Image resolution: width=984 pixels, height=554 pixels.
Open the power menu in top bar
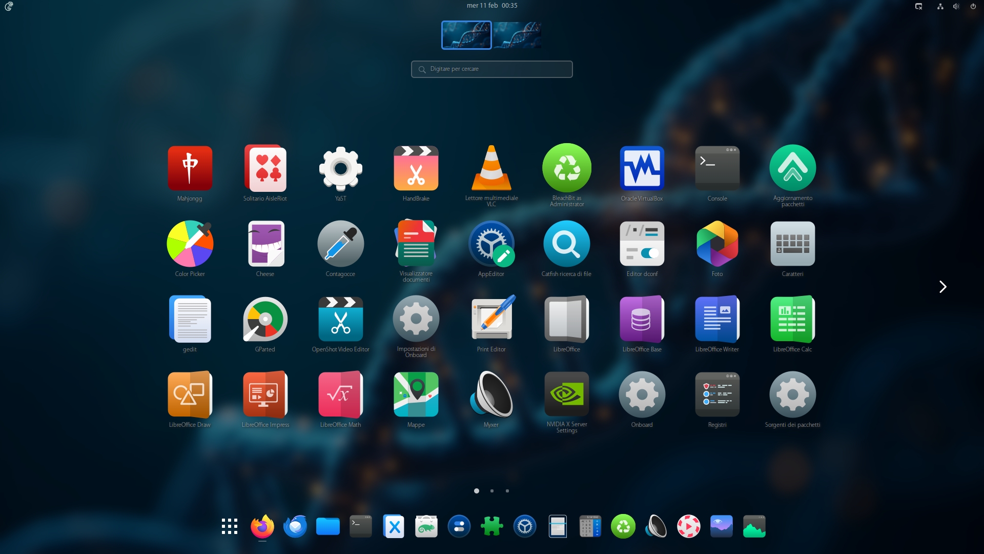coord(973,6)
